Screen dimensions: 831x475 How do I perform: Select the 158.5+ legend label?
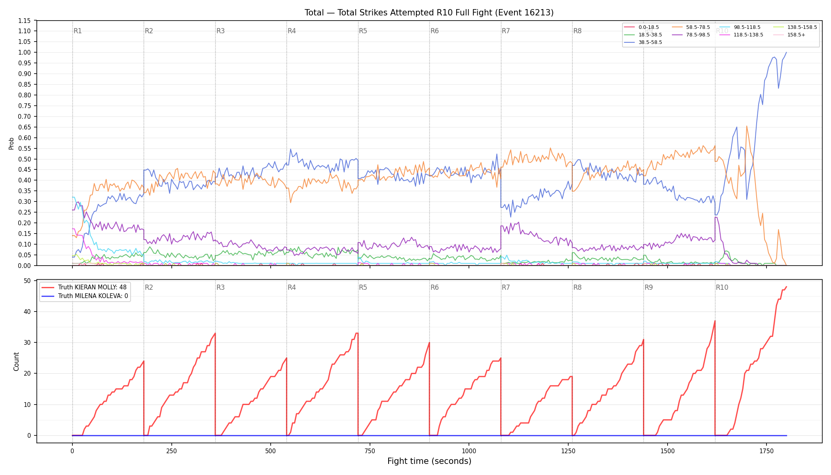tap(796, 35)
